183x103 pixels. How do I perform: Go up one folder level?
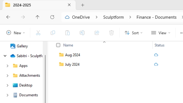[37, 17]
